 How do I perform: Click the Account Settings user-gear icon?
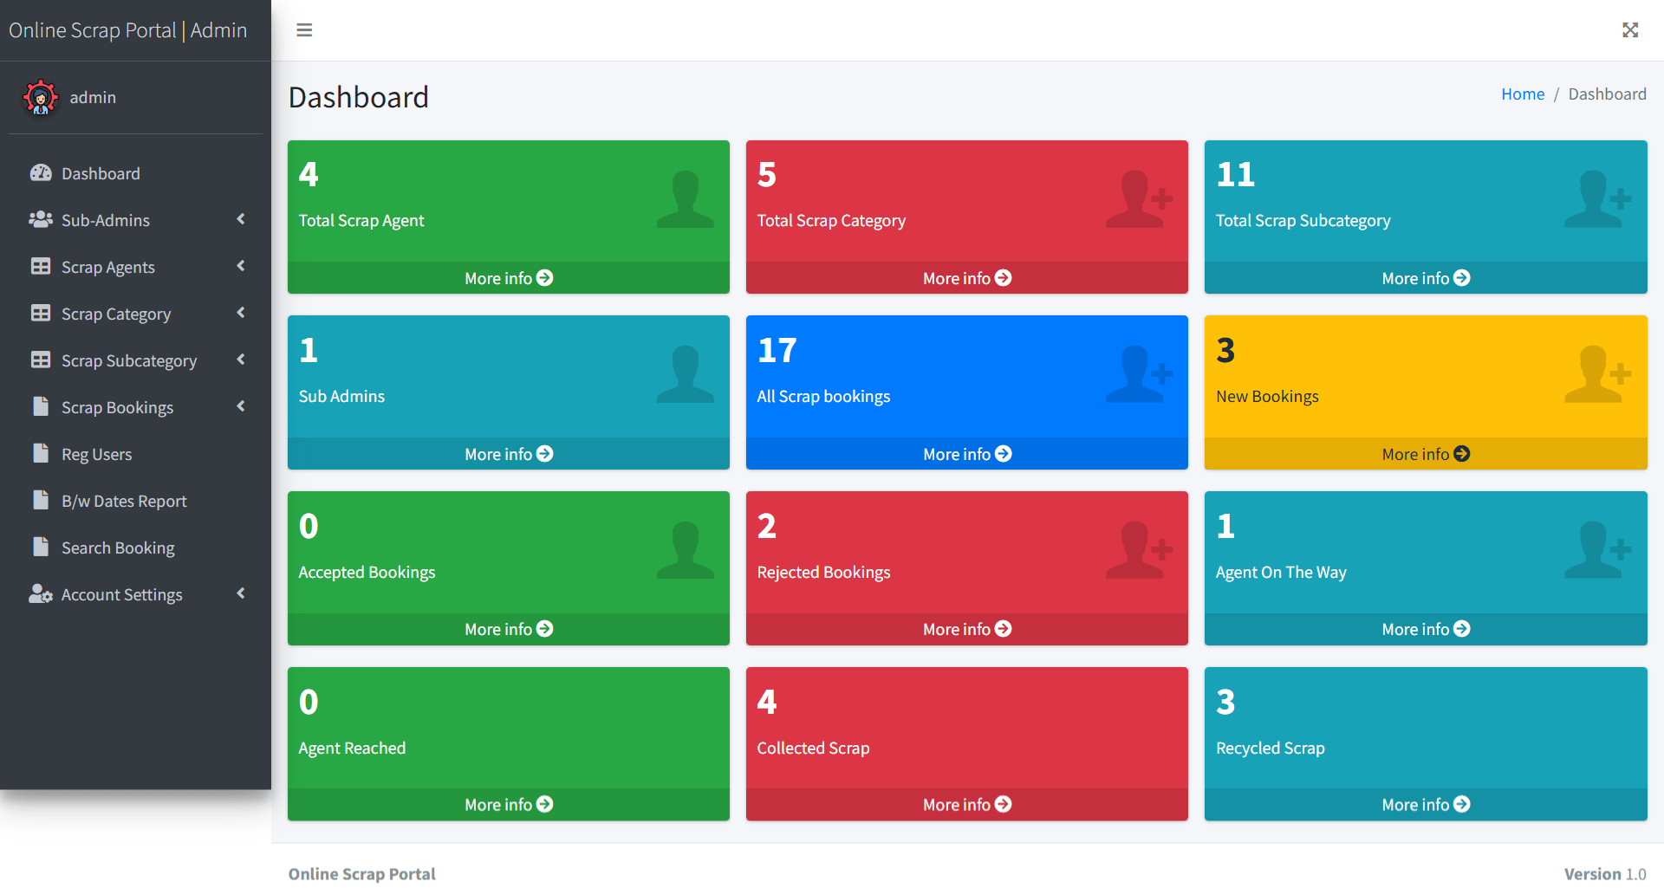pyautogui.click(x=41, y=594)
